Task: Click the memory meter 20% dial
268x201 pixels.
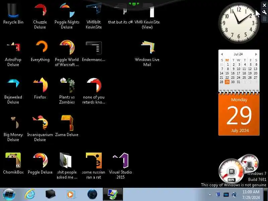Action: coord(250,163)
